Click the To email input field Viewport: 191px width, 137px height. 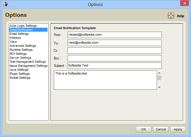[x=115, y=43]
